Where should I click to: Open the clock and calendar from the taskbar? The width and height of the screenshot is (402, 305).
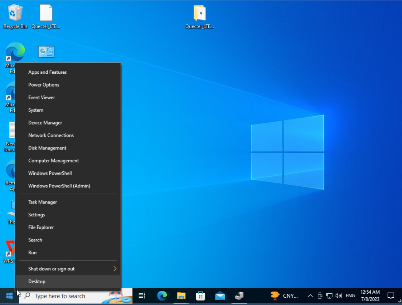pyautogui.click(x=370, y=294)
